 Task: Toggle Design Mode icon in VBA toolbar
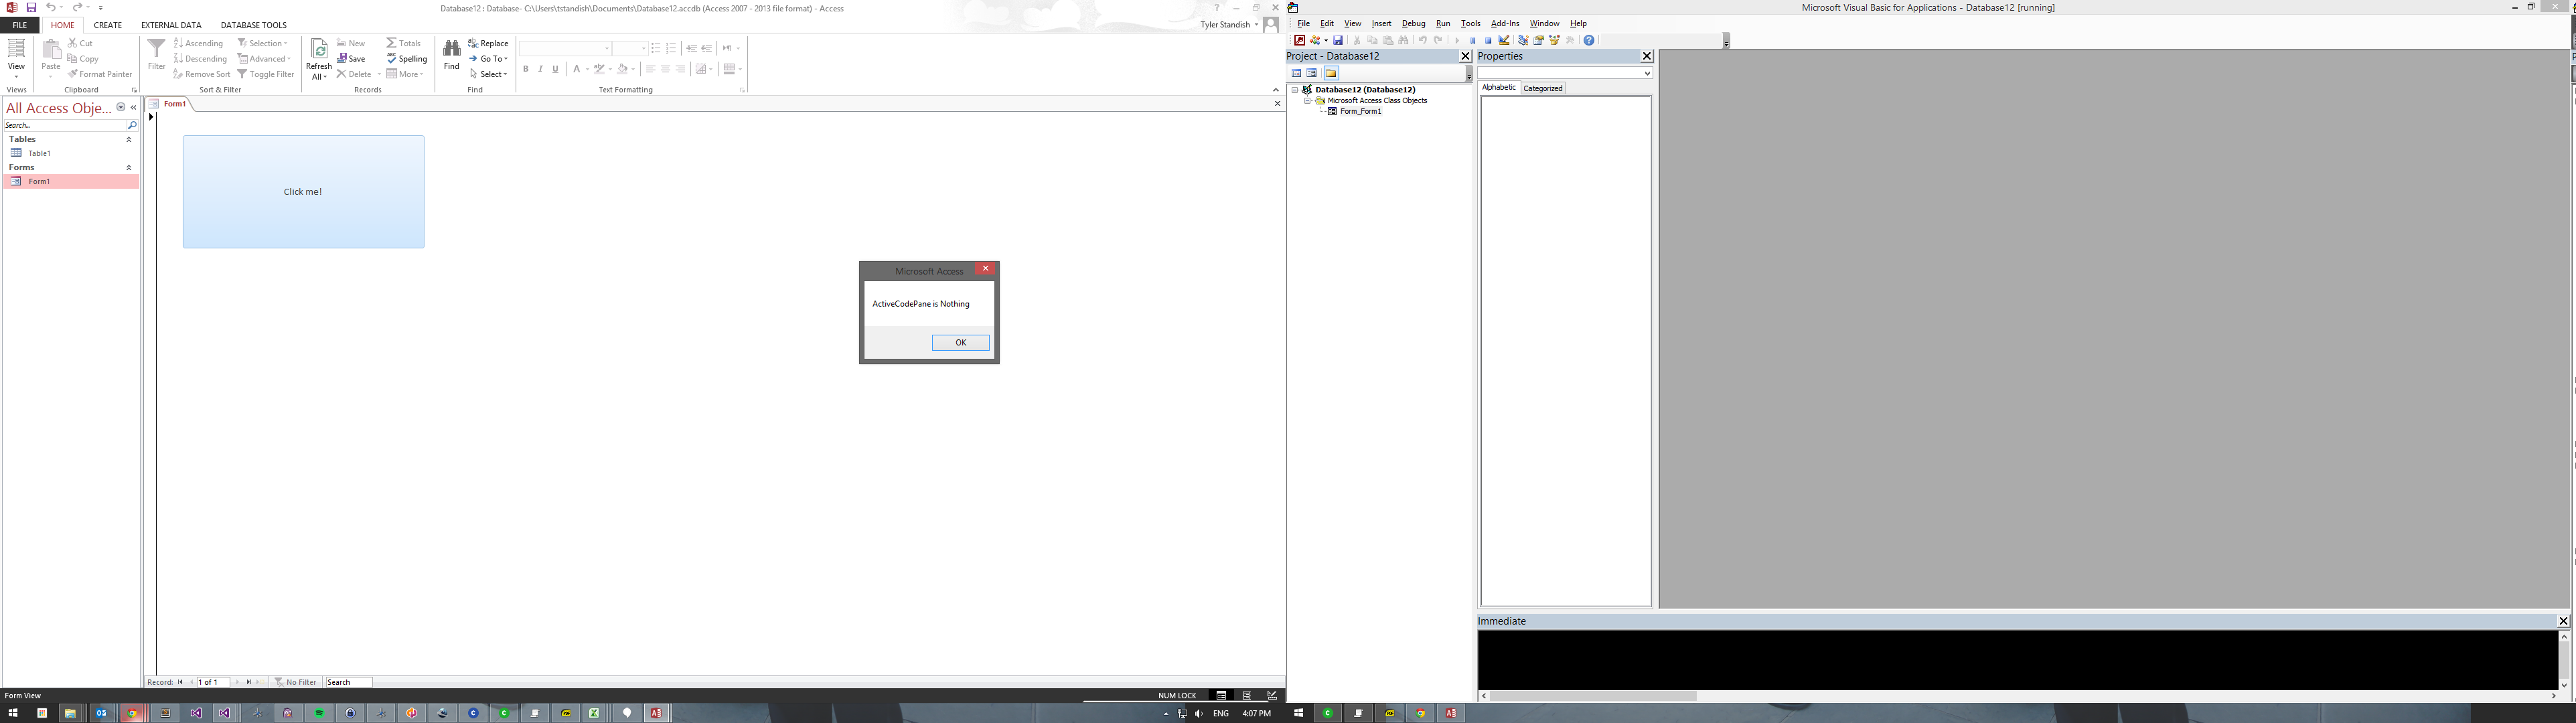[1504, 41]
